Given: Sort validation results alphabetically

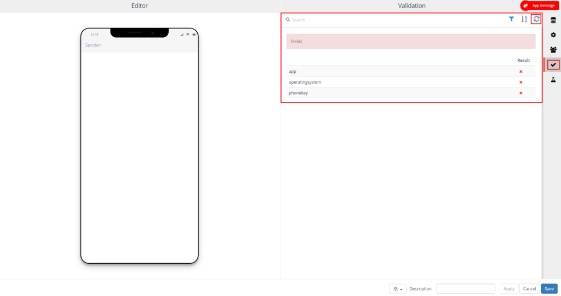Looking at the screenshot, I should pyautogui.click(x=524, y=19).
